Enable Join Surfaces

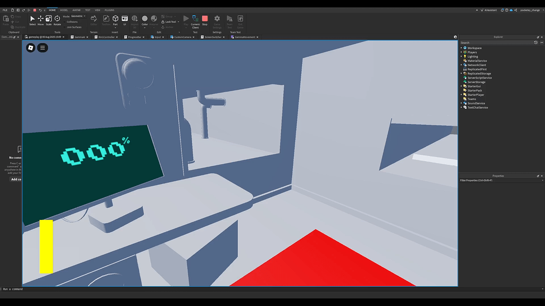[x=65, y=27]
